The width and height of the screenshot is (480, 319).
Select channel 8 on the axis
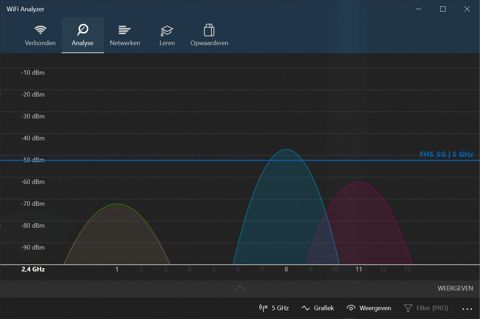[x=286, y=269]
